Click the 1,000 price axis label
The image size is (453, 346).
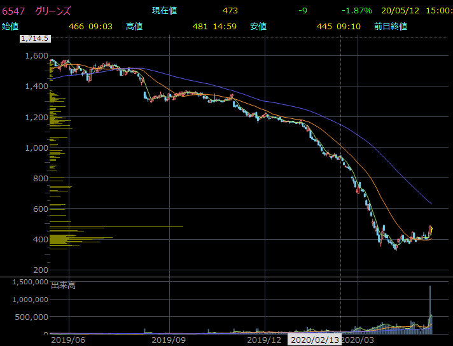pos(36,148)
